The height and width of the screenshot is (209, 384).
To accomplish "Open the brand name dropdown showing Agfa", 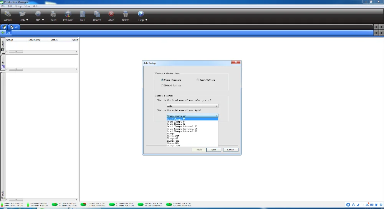I will 192,106.
